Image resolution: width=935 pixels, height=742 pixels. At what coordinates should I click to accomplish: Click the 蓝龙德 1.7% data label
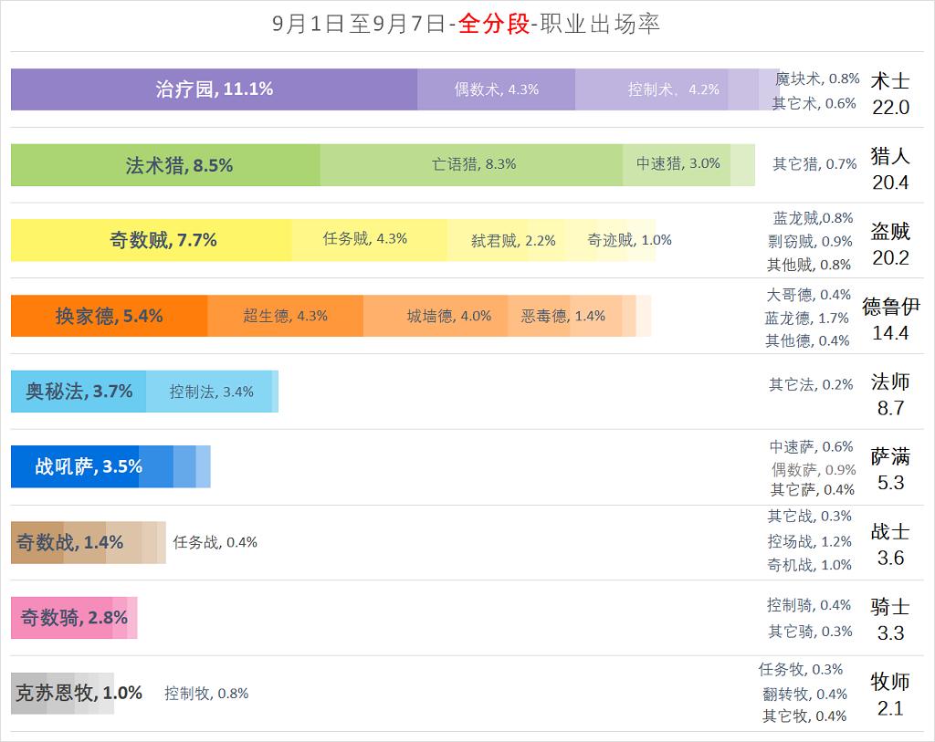click(x=807, y=318)
